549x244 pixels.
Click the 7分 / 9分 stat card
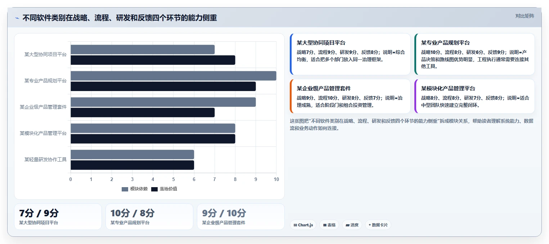[58, 217]
